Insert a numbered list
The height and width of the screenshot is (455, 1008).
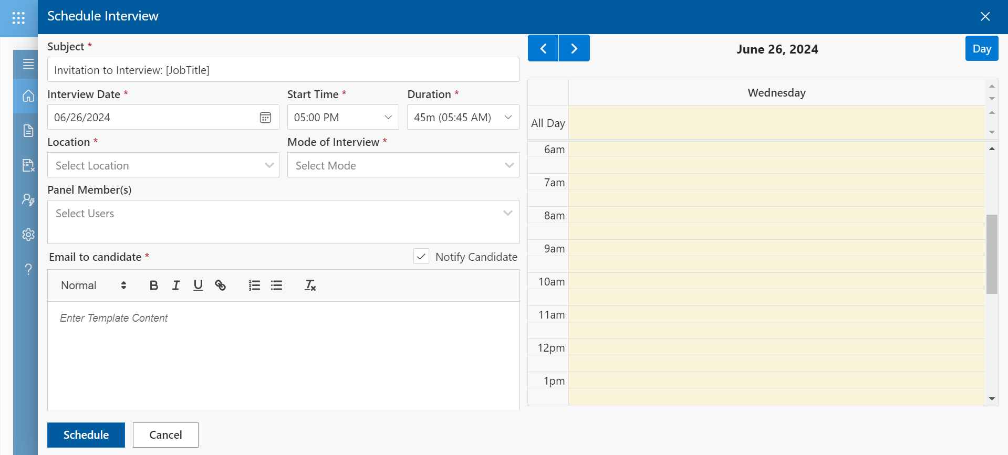click(x=254, y=285)
